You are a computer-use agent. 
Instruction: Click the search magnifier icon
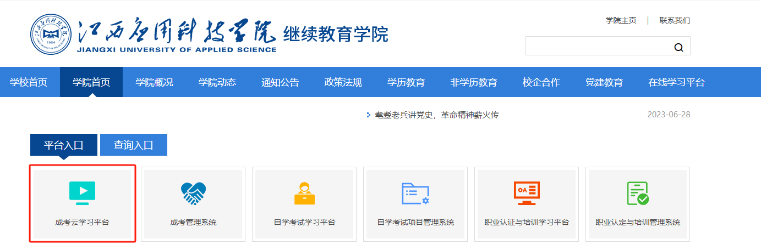(x=678, y=47)
